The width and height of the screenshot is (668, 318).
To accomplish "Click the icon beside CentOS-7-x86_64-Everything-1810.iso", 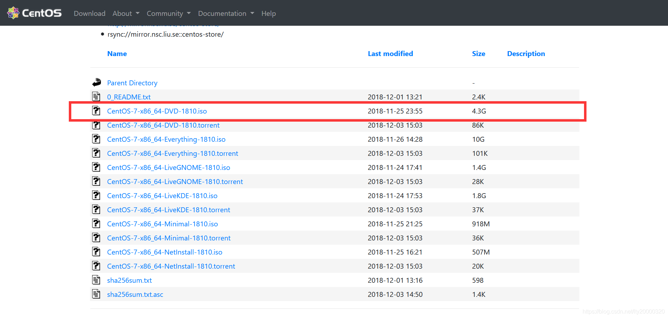I will coord(96,139).
